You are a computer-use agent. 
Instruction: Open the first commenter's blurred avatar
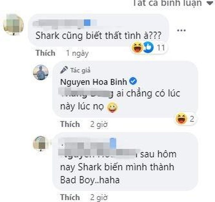pos(14,25)
